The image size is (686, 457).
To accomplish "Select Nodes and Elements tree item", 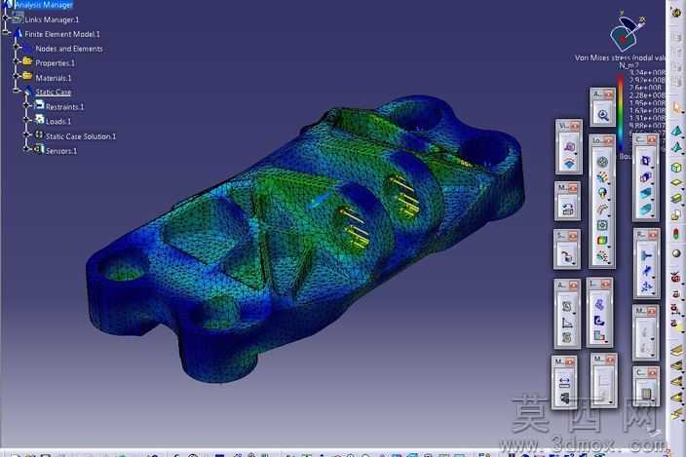I will point(69,49).
